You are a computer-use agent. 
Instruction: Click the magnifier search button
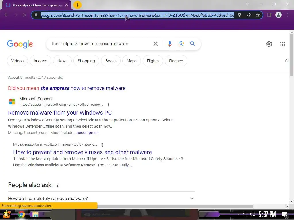coord(192,44)
